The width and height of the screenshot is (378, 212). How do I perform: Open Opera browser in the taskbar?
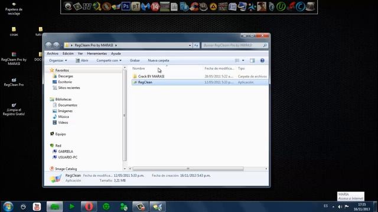tap(89, 207)
